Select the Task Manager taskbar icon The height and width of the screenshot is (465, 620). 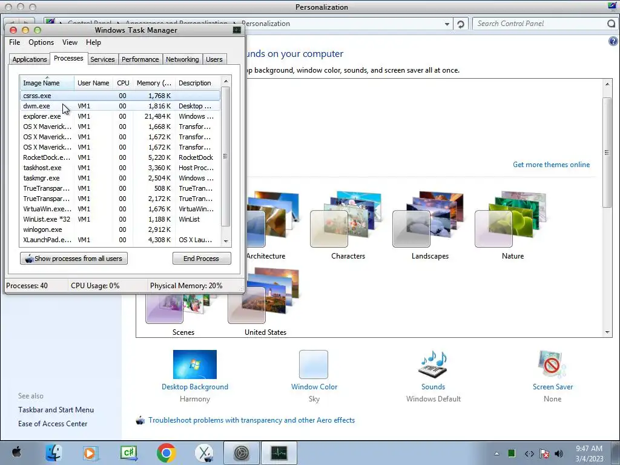pyautogui.click(x=279, y=453)
